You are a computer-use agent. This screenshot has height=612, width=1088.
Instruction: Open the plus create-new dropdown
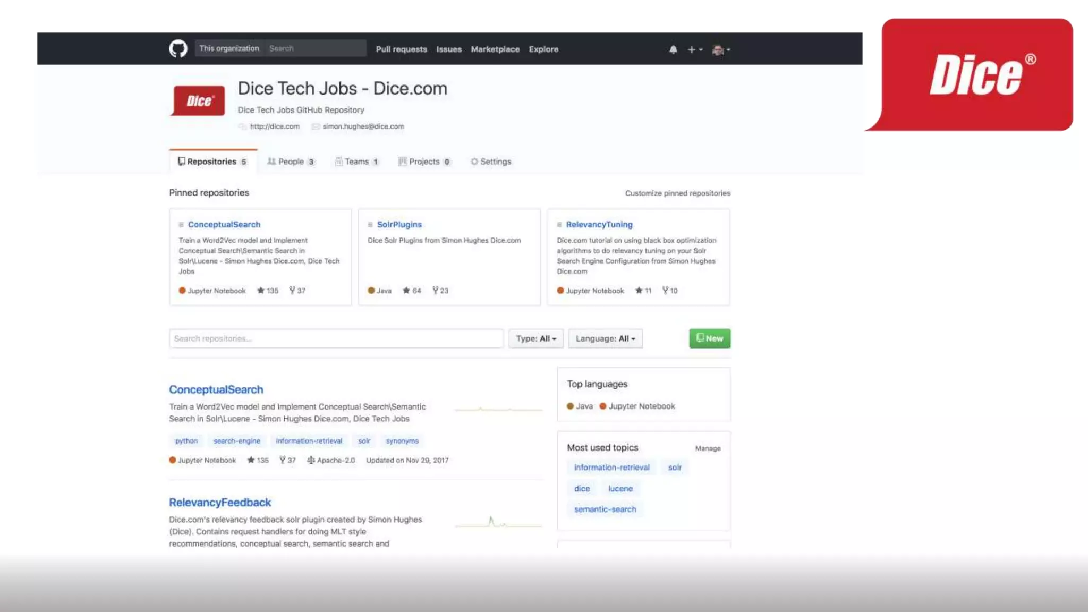(x=694, y=49)
